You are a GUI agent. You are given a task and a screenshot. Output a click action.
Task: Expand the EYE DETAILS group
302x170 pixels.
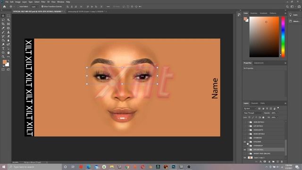(248, 150)
